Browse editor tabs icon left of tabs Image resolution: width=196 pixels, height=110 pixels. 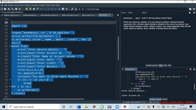point(2,15)
